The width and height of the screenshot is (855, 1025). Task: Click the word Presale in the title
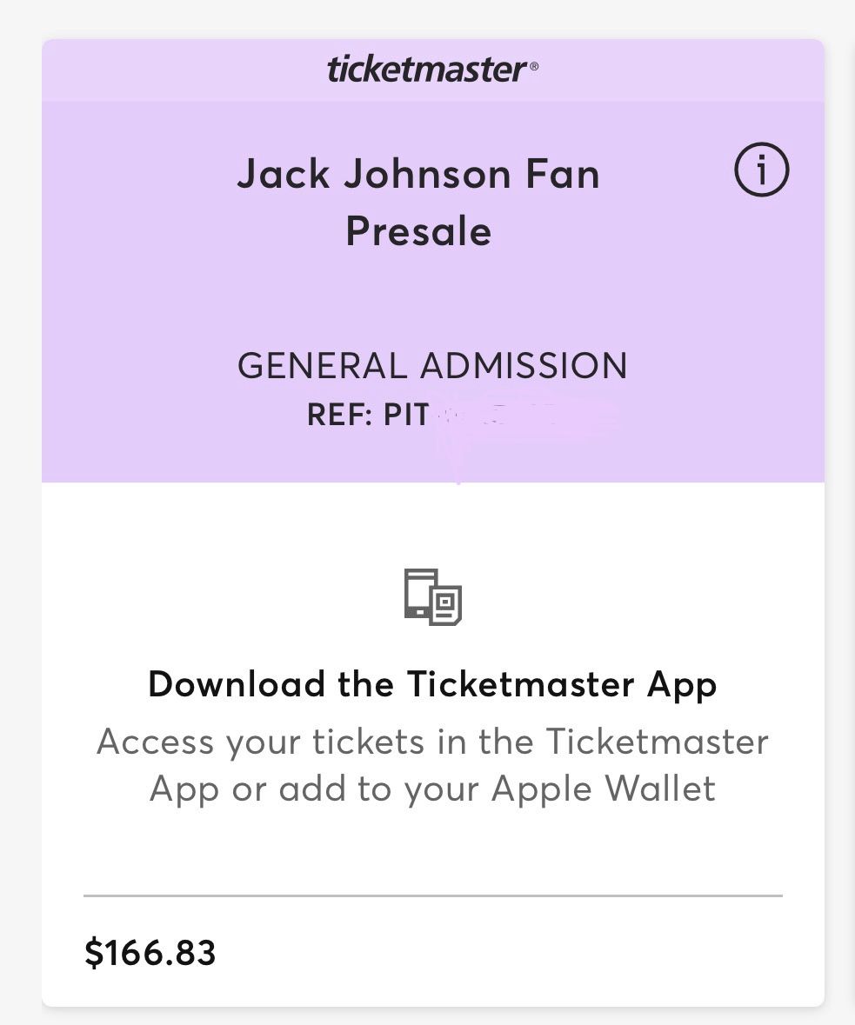(x=418, y=231)
